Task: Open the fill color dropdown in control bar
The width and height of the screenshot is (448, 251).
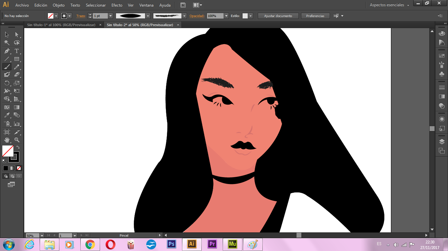Action: (x=56, y=16)
